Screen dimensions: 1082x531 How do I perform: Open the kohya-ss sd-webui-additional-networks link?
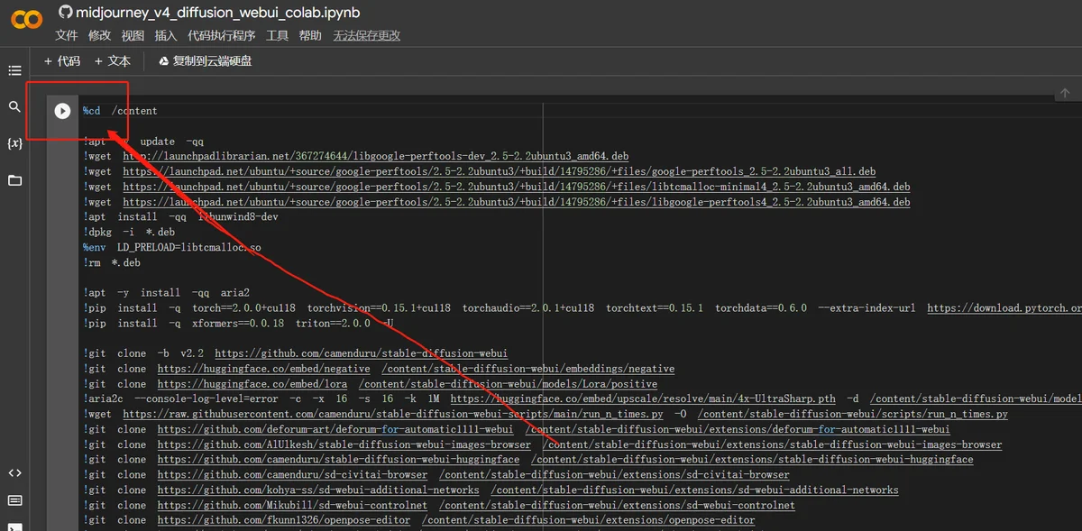tap(318, 490)
